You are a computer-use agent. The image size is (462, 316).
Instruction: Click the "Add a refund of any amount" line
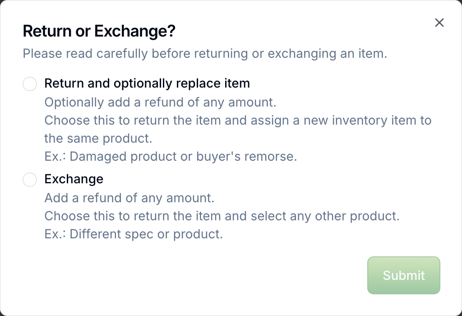[129, 198]
